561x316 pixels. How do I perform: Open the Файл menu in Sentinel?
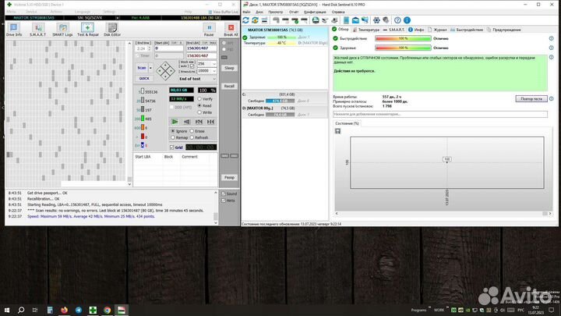pos(246,12)
